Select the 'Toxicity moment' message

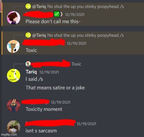(x=44, y=109)
